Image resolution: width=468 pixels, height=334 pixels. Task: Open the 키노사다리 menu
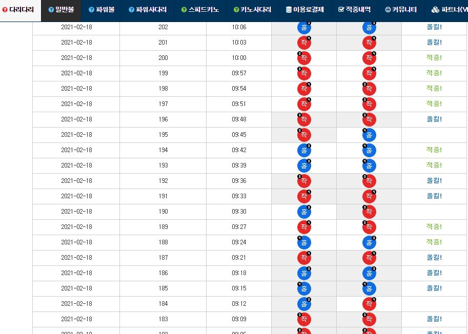pyautogui.click(x=252, y=10)
